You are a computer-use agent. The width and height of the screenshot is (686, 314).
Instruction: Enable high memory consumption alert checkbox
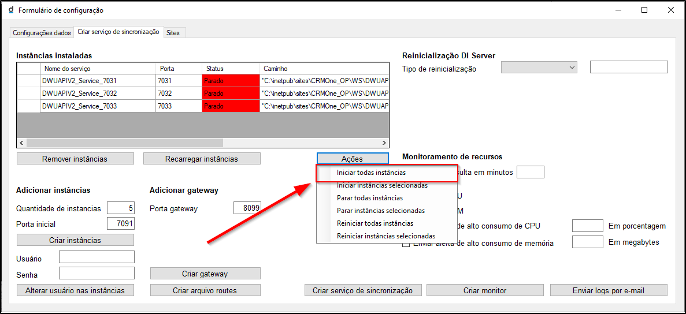tap(406, 244)
